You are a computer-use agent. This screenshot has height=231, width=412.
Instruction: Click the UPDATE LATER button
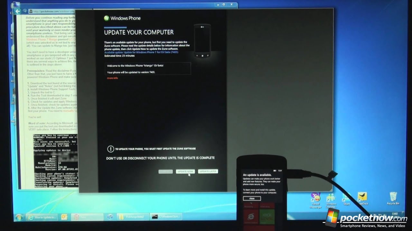(208, 171)
